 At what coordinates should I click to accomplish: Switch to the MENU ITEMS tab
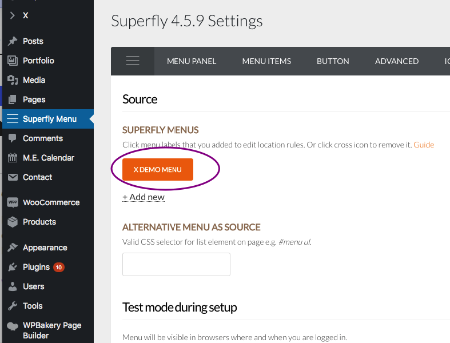point(266,61)
